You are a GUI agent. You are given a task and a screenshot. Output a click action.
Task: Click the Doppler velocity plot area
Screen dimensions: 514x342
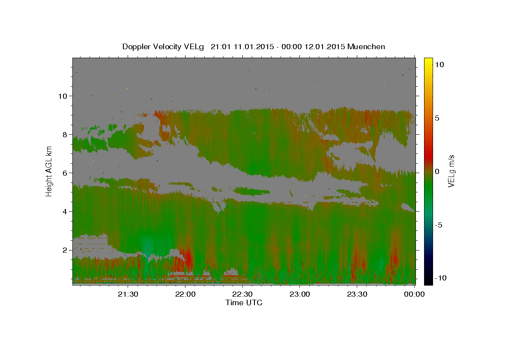(244, 171)
